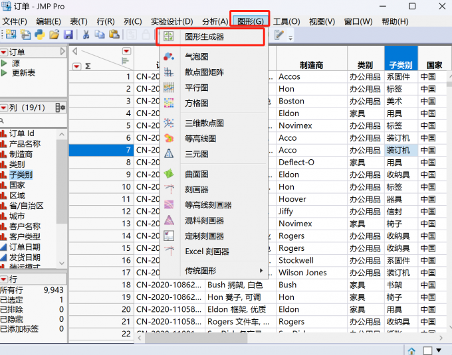Image resolution: width=452 pixels, height=355 pixels.
Task: Click the 平行图 icon
Action: [169, 88]
